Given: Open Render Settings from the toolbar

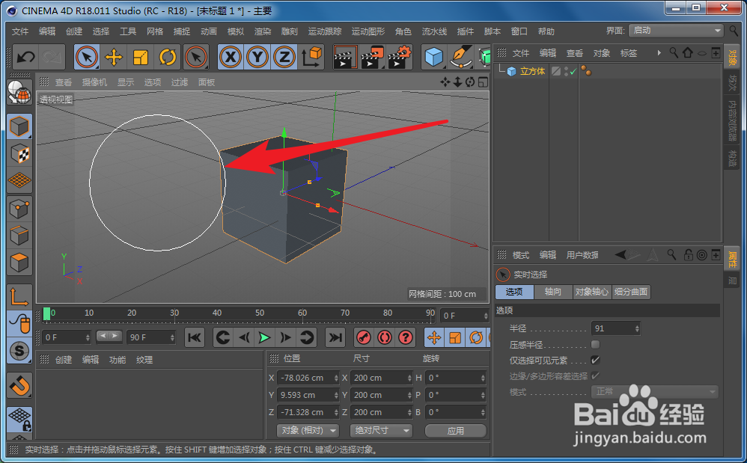Looking at the screenshot, I should (x=399, y=57).
